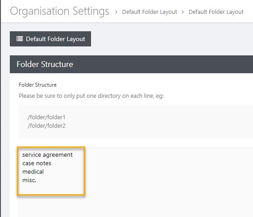Image resolution: width=253 pixels, height=217 pixels.
Task: Open the last Default Folder Layout breadcrumb
Action: coord(216,12)
